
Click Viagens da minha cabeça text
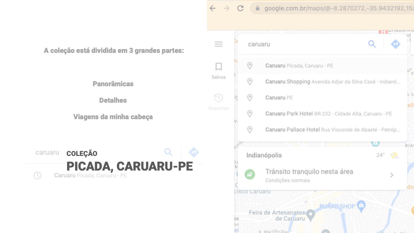(113, 117)
